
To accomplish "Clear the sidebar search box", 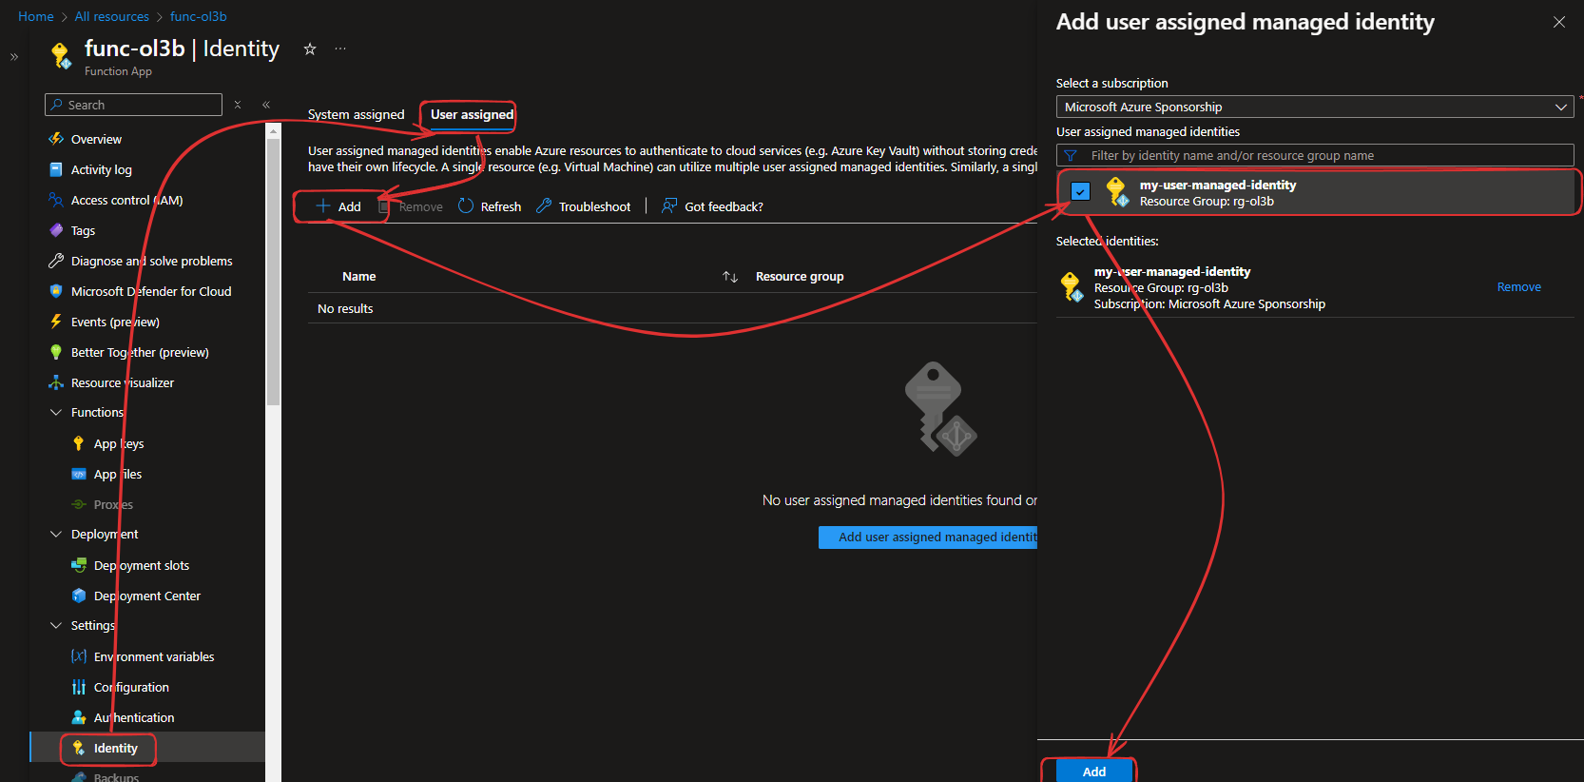I will 238,105.
